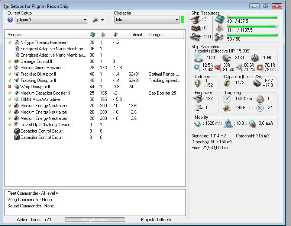This screenshot has width=291, height=226.
Task: Click the Medium Armor Repairer II icon
Action: 16,68
